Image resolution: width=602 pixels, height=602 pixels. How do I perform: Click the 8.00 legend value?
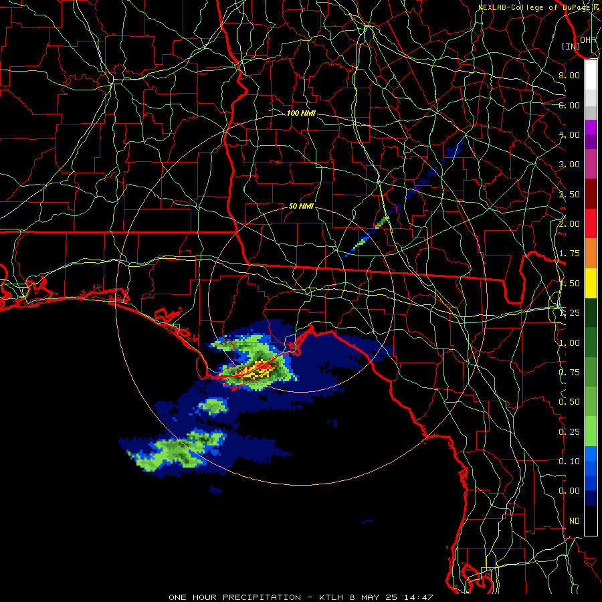(x=569, y=75)
